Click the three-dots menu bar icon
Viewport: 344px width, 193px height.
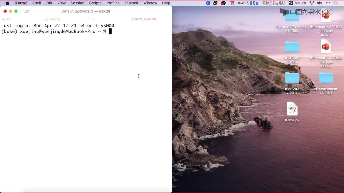[328, 3]
